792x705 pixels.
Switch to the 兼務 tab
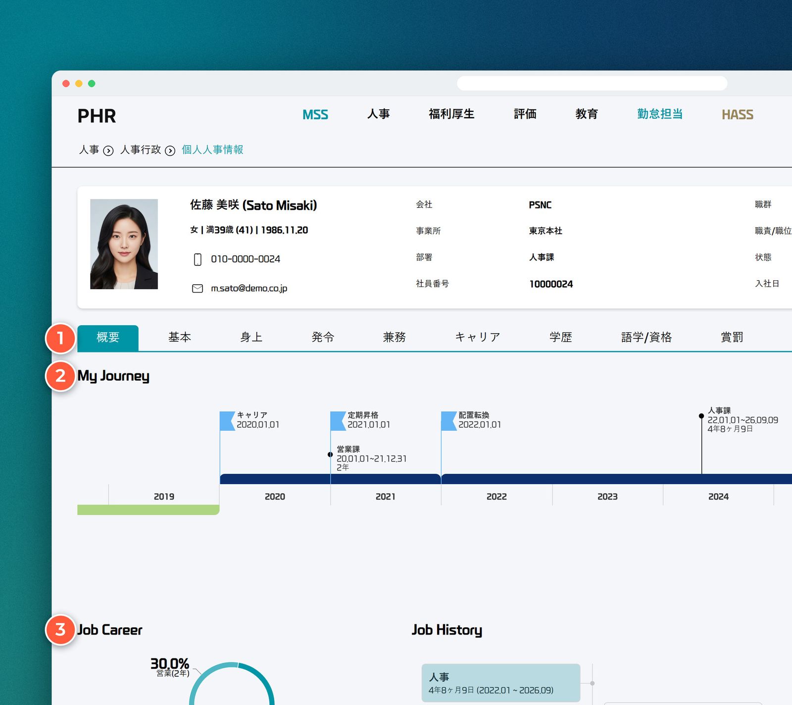[x=395, y=337]
